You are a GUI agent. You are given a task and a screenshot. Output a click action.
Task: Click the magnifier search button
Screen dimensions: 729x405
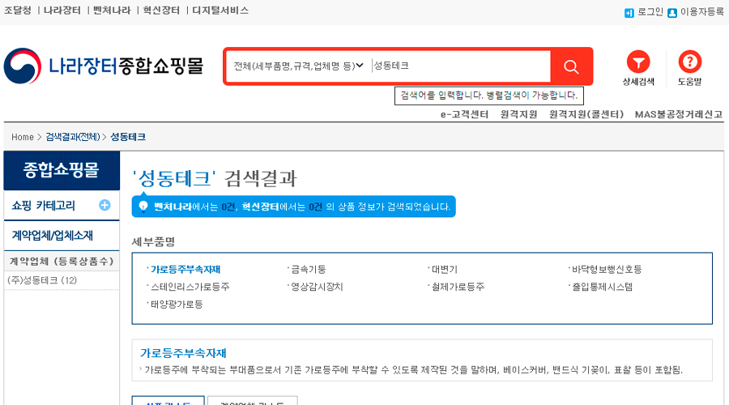click(571, 66)
